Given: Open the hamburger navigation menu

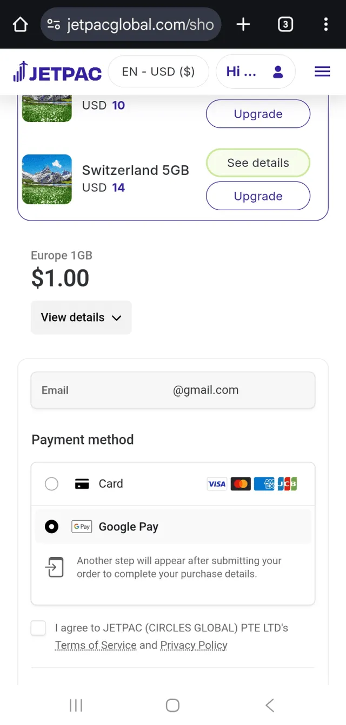Looking at the screenshot, I should (322, 72).
